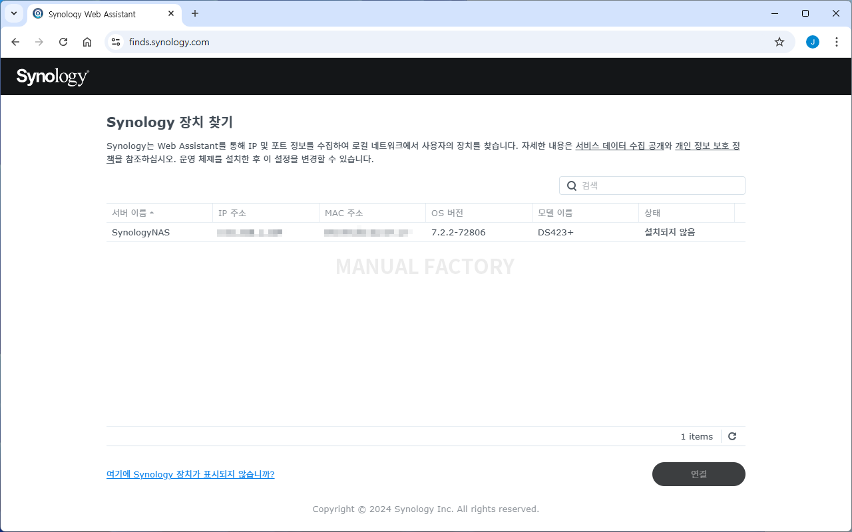Viewport: 852px width, 532px height.
Task: Click the Synology logo in header
Action: point(53,76)
